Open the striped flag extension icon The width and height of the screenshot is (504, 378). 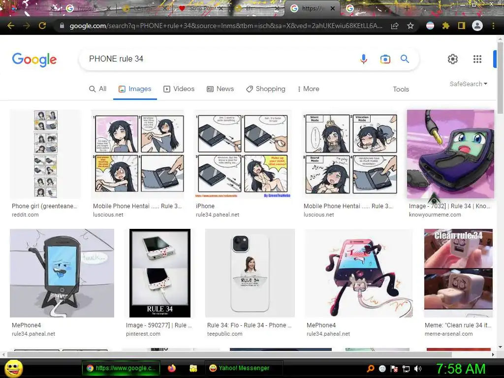430,26
